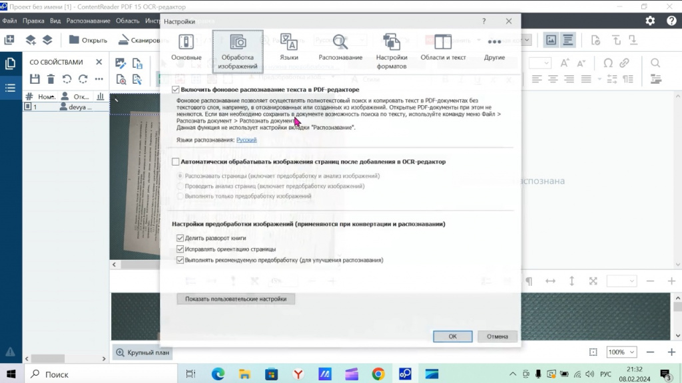Image resolution: width=682 pixels, height=383 pixels.
Task: Confirm settings with OK button
Action: (x=452, y=336)
